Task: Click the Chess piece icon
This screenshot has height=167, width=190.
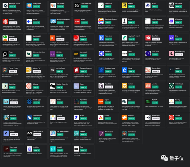Action: click(124, 21)
